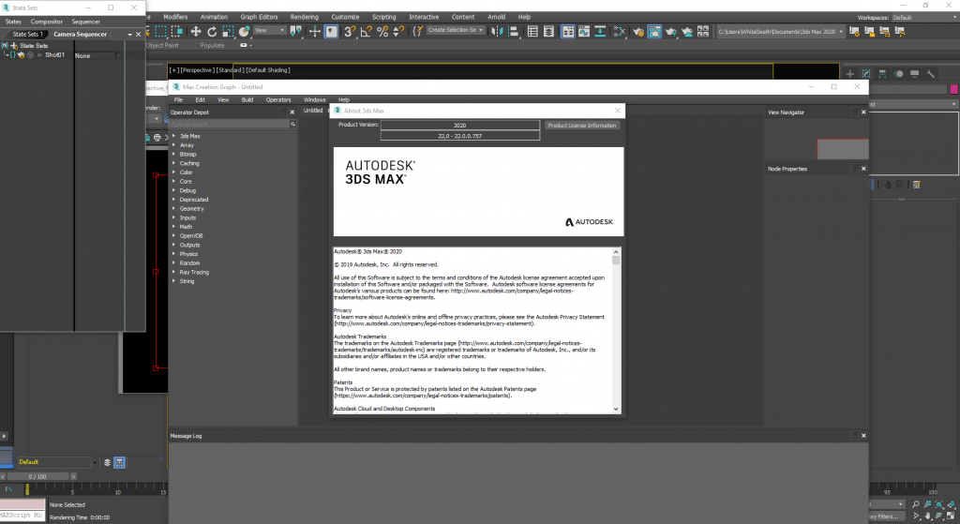The height and width of the screenshot is (524, 960).
Task: Click the Product Version 2020 field
Action: [x=459, y=125]
